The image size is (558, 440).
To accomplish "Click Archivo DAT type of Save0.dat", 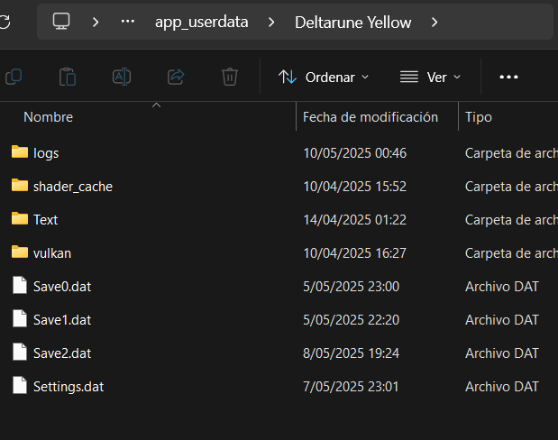I will pyautogui.click(x=502, y=287).
